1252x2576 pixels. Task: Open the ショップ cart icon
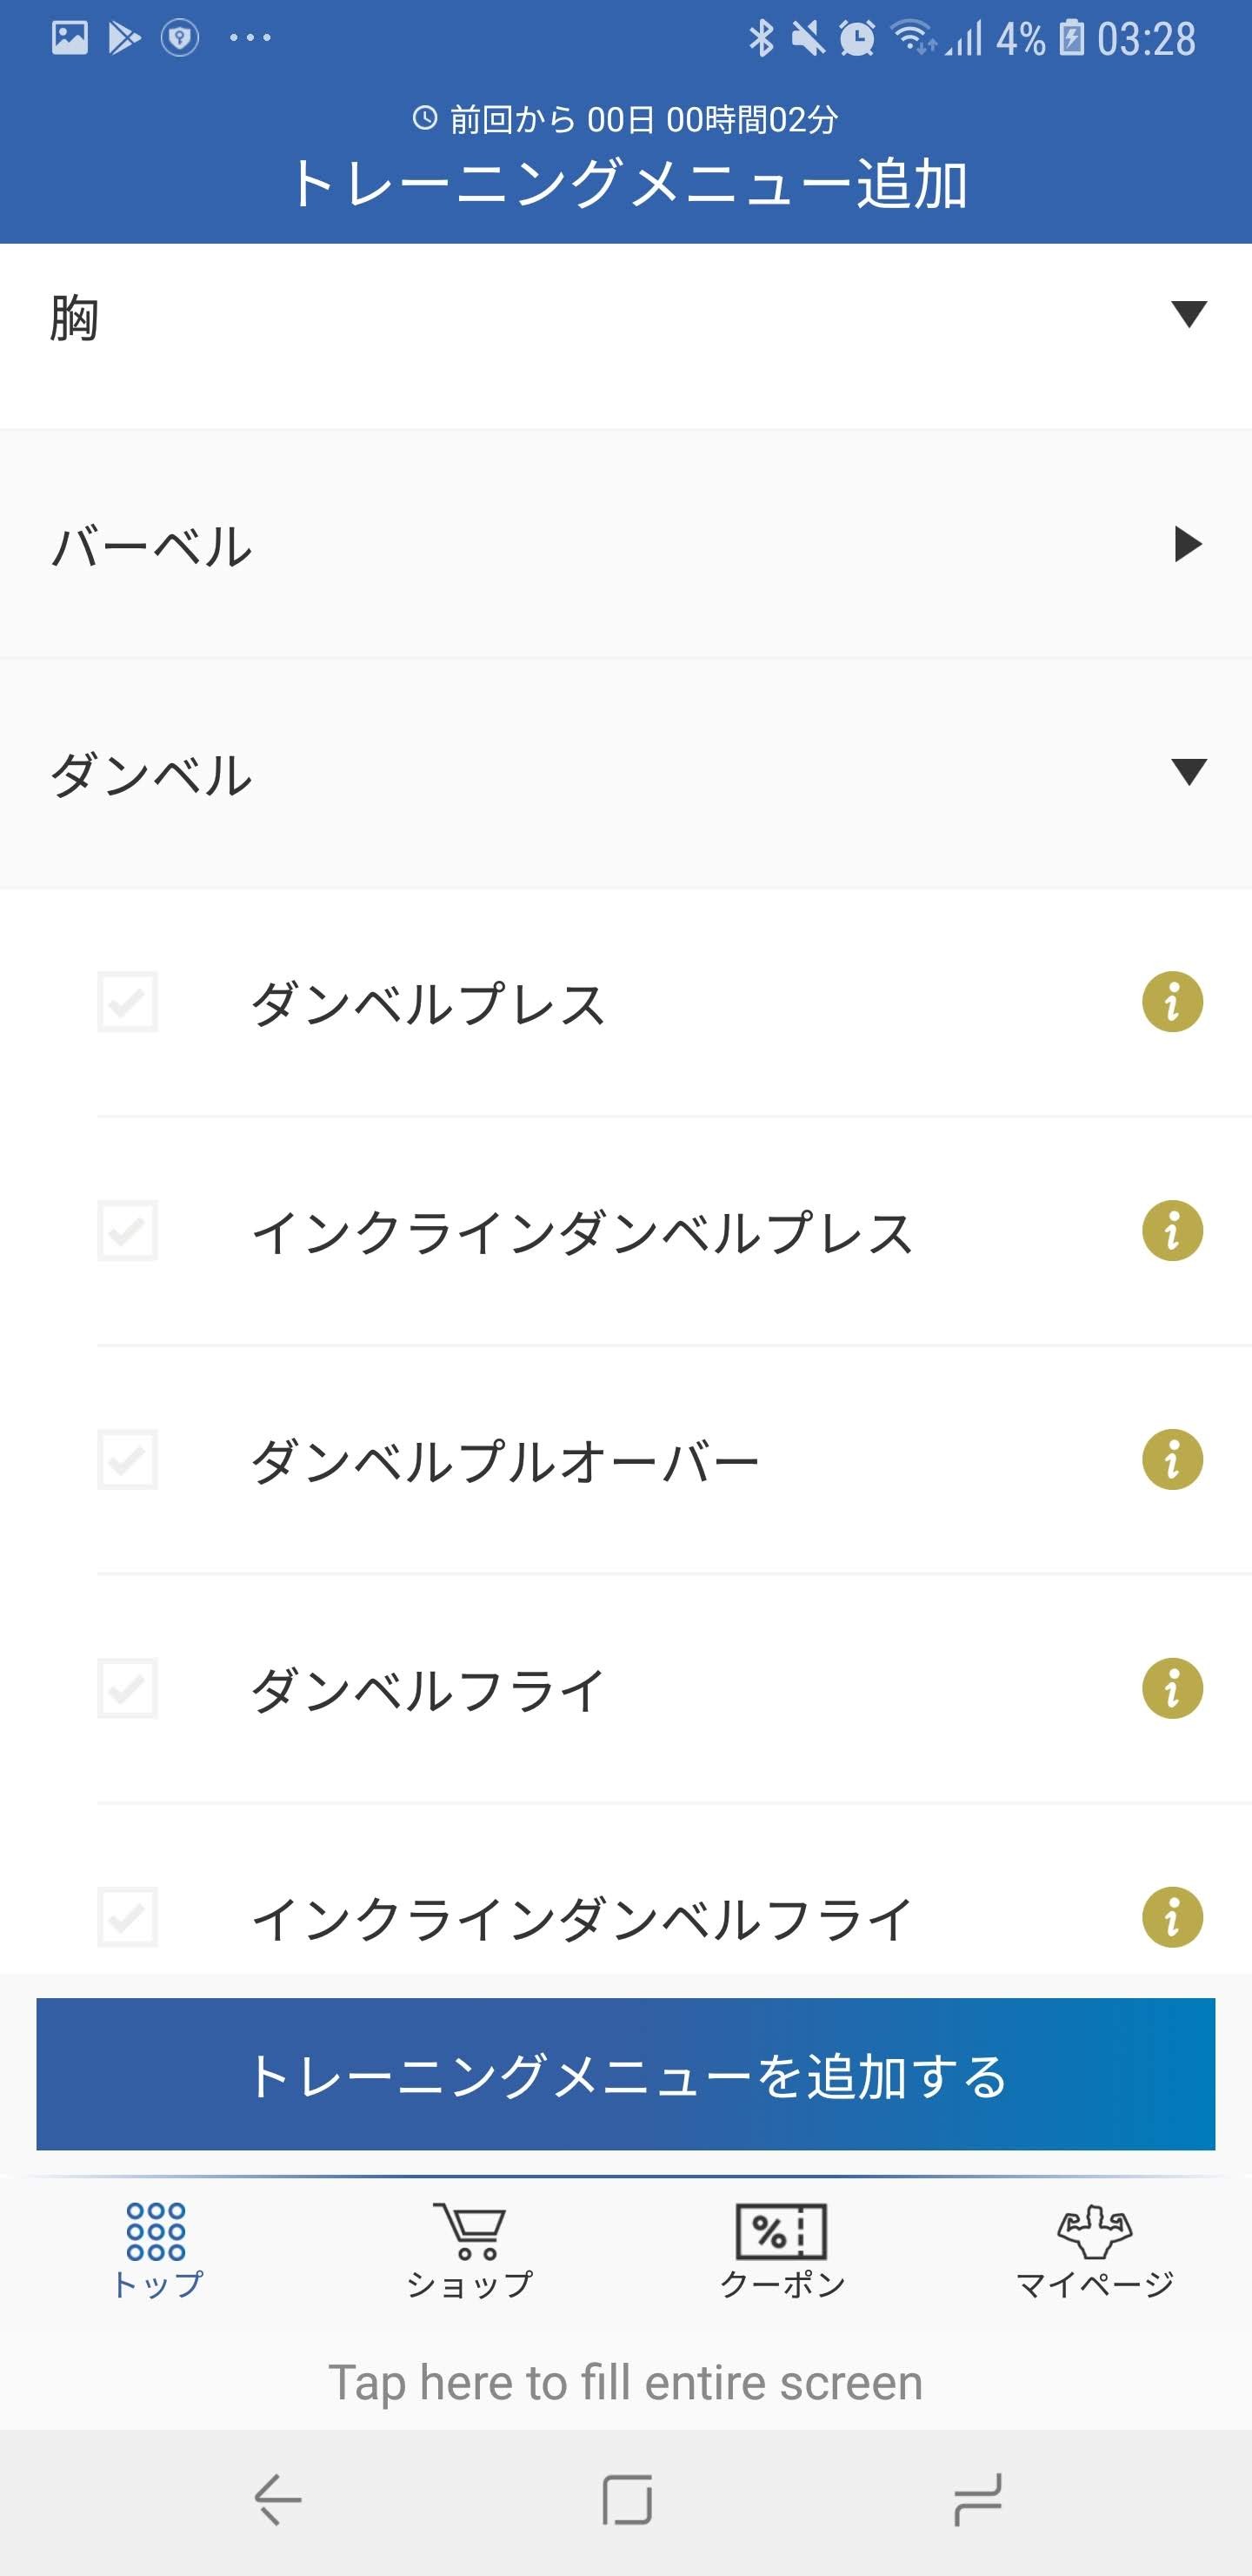[x=469, y=2232]
